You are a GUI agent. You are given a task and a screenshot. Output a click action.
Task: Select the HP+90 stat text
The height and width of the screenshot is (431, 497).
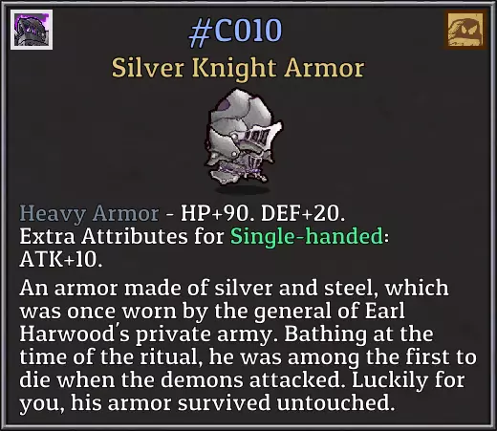pos(215,213)
